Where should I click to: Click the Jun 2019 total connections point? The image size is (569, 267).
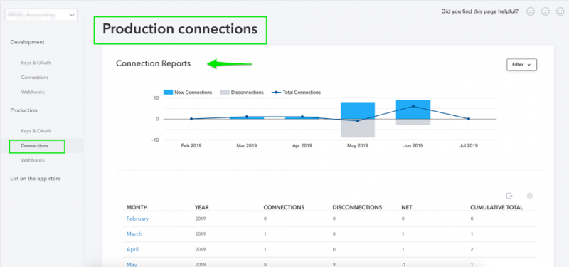click(413, 106)
